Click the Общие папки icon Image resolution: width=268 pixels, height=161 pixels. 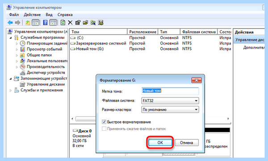point(22,55)
